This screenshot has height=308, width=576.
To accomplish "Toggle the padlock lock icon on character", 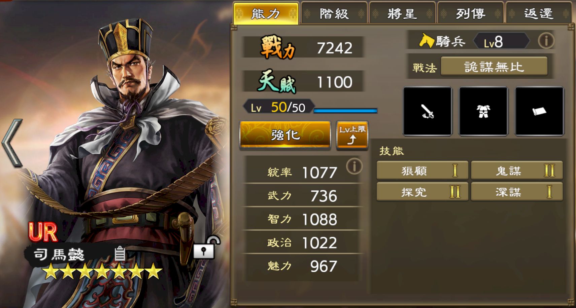I will 206,247.
